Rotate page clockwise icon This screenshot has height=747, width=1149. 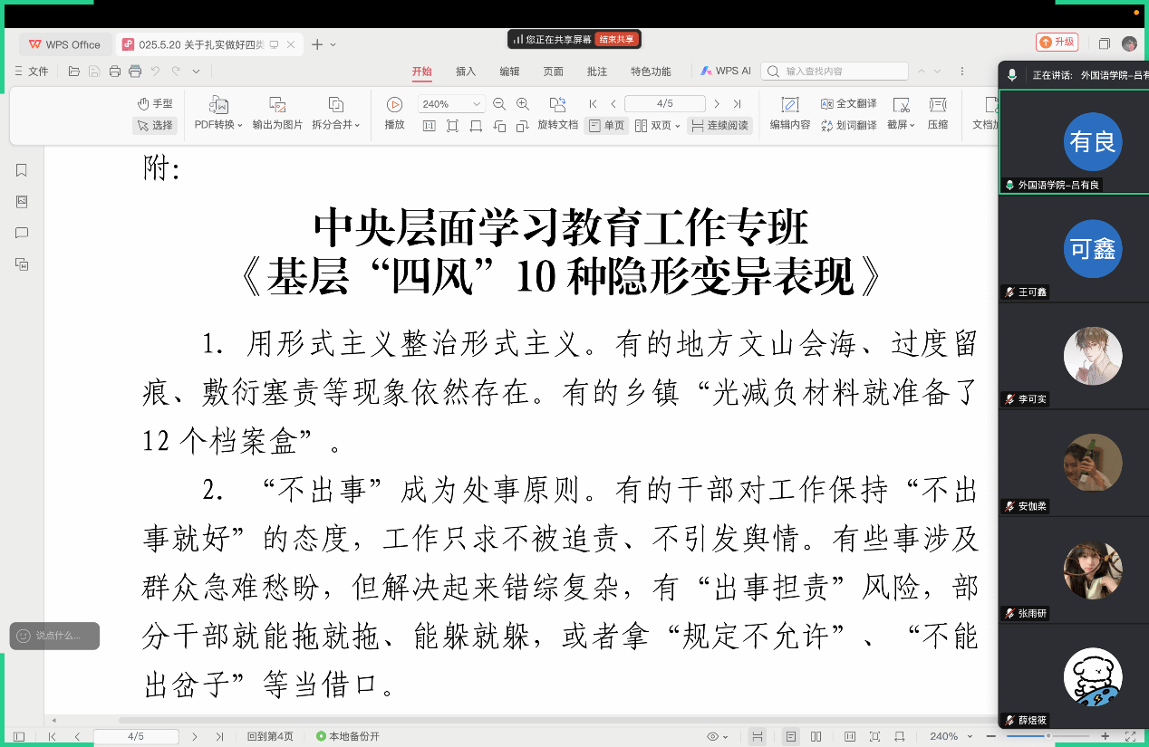pyautogui.click(x=523, y=126)
